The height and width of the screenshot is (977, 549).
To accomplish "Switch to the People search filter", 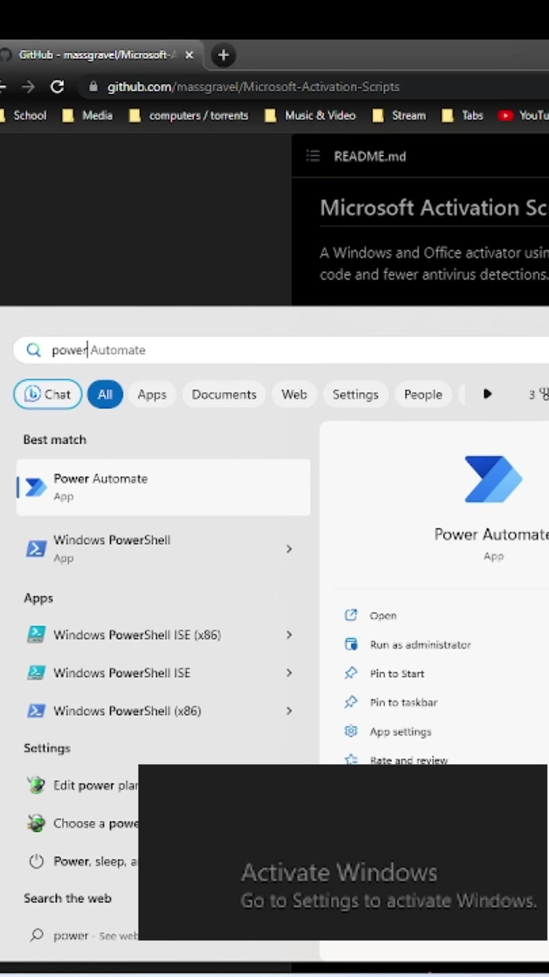I will [423, 394].
